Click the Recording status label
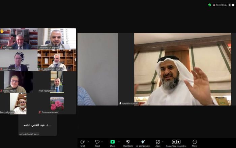The width and height of the screenshot is (236, 148). click(x=221, y=5)
